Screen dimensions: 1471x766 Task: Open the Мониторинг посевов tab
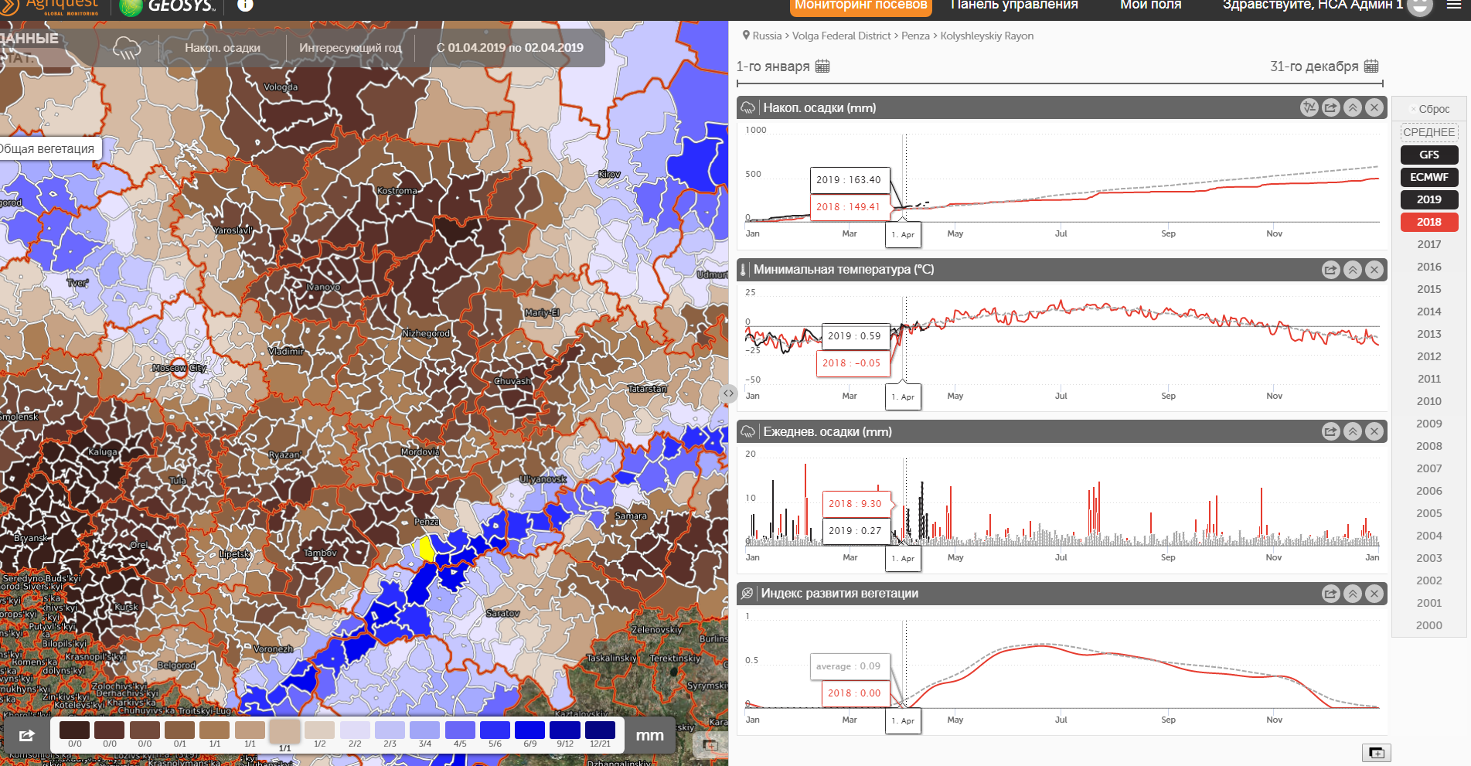pos(860,6)
